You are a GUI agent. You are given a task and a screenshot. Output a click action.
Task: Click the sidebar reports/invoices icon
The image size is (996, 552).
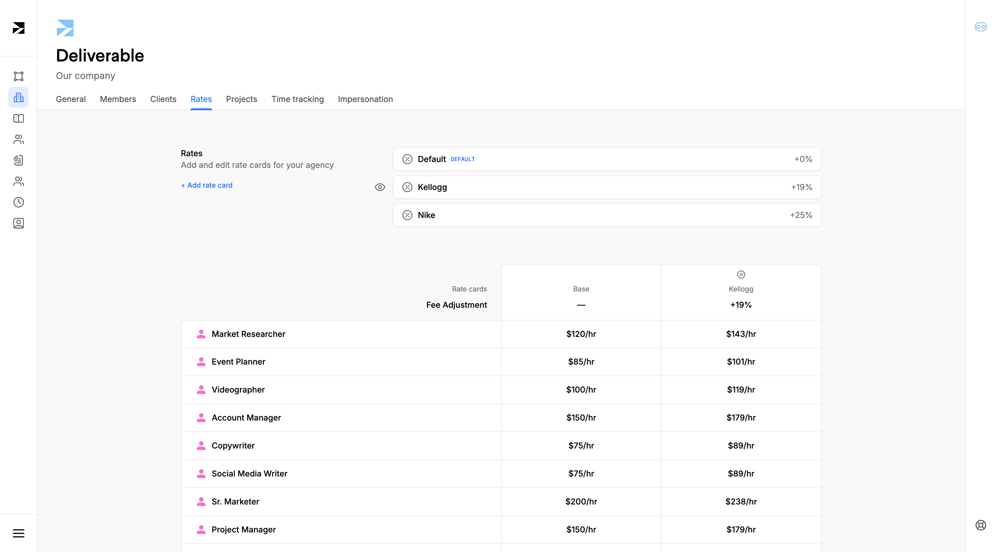(x=18, y=160)
